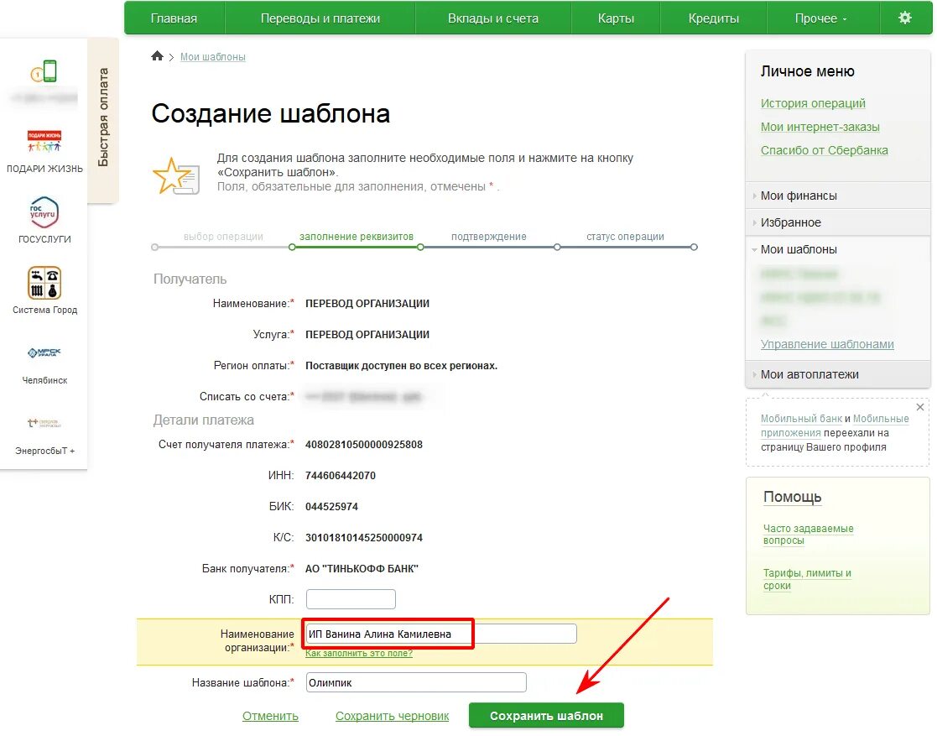Screen dimensions: 937x736
Task: Go home via breadcrumb house icon
Action: (x=157, y=55)
